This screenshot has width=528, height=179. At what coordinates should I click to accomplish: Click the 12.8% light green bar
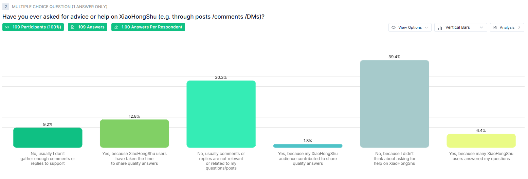point(134,134)
